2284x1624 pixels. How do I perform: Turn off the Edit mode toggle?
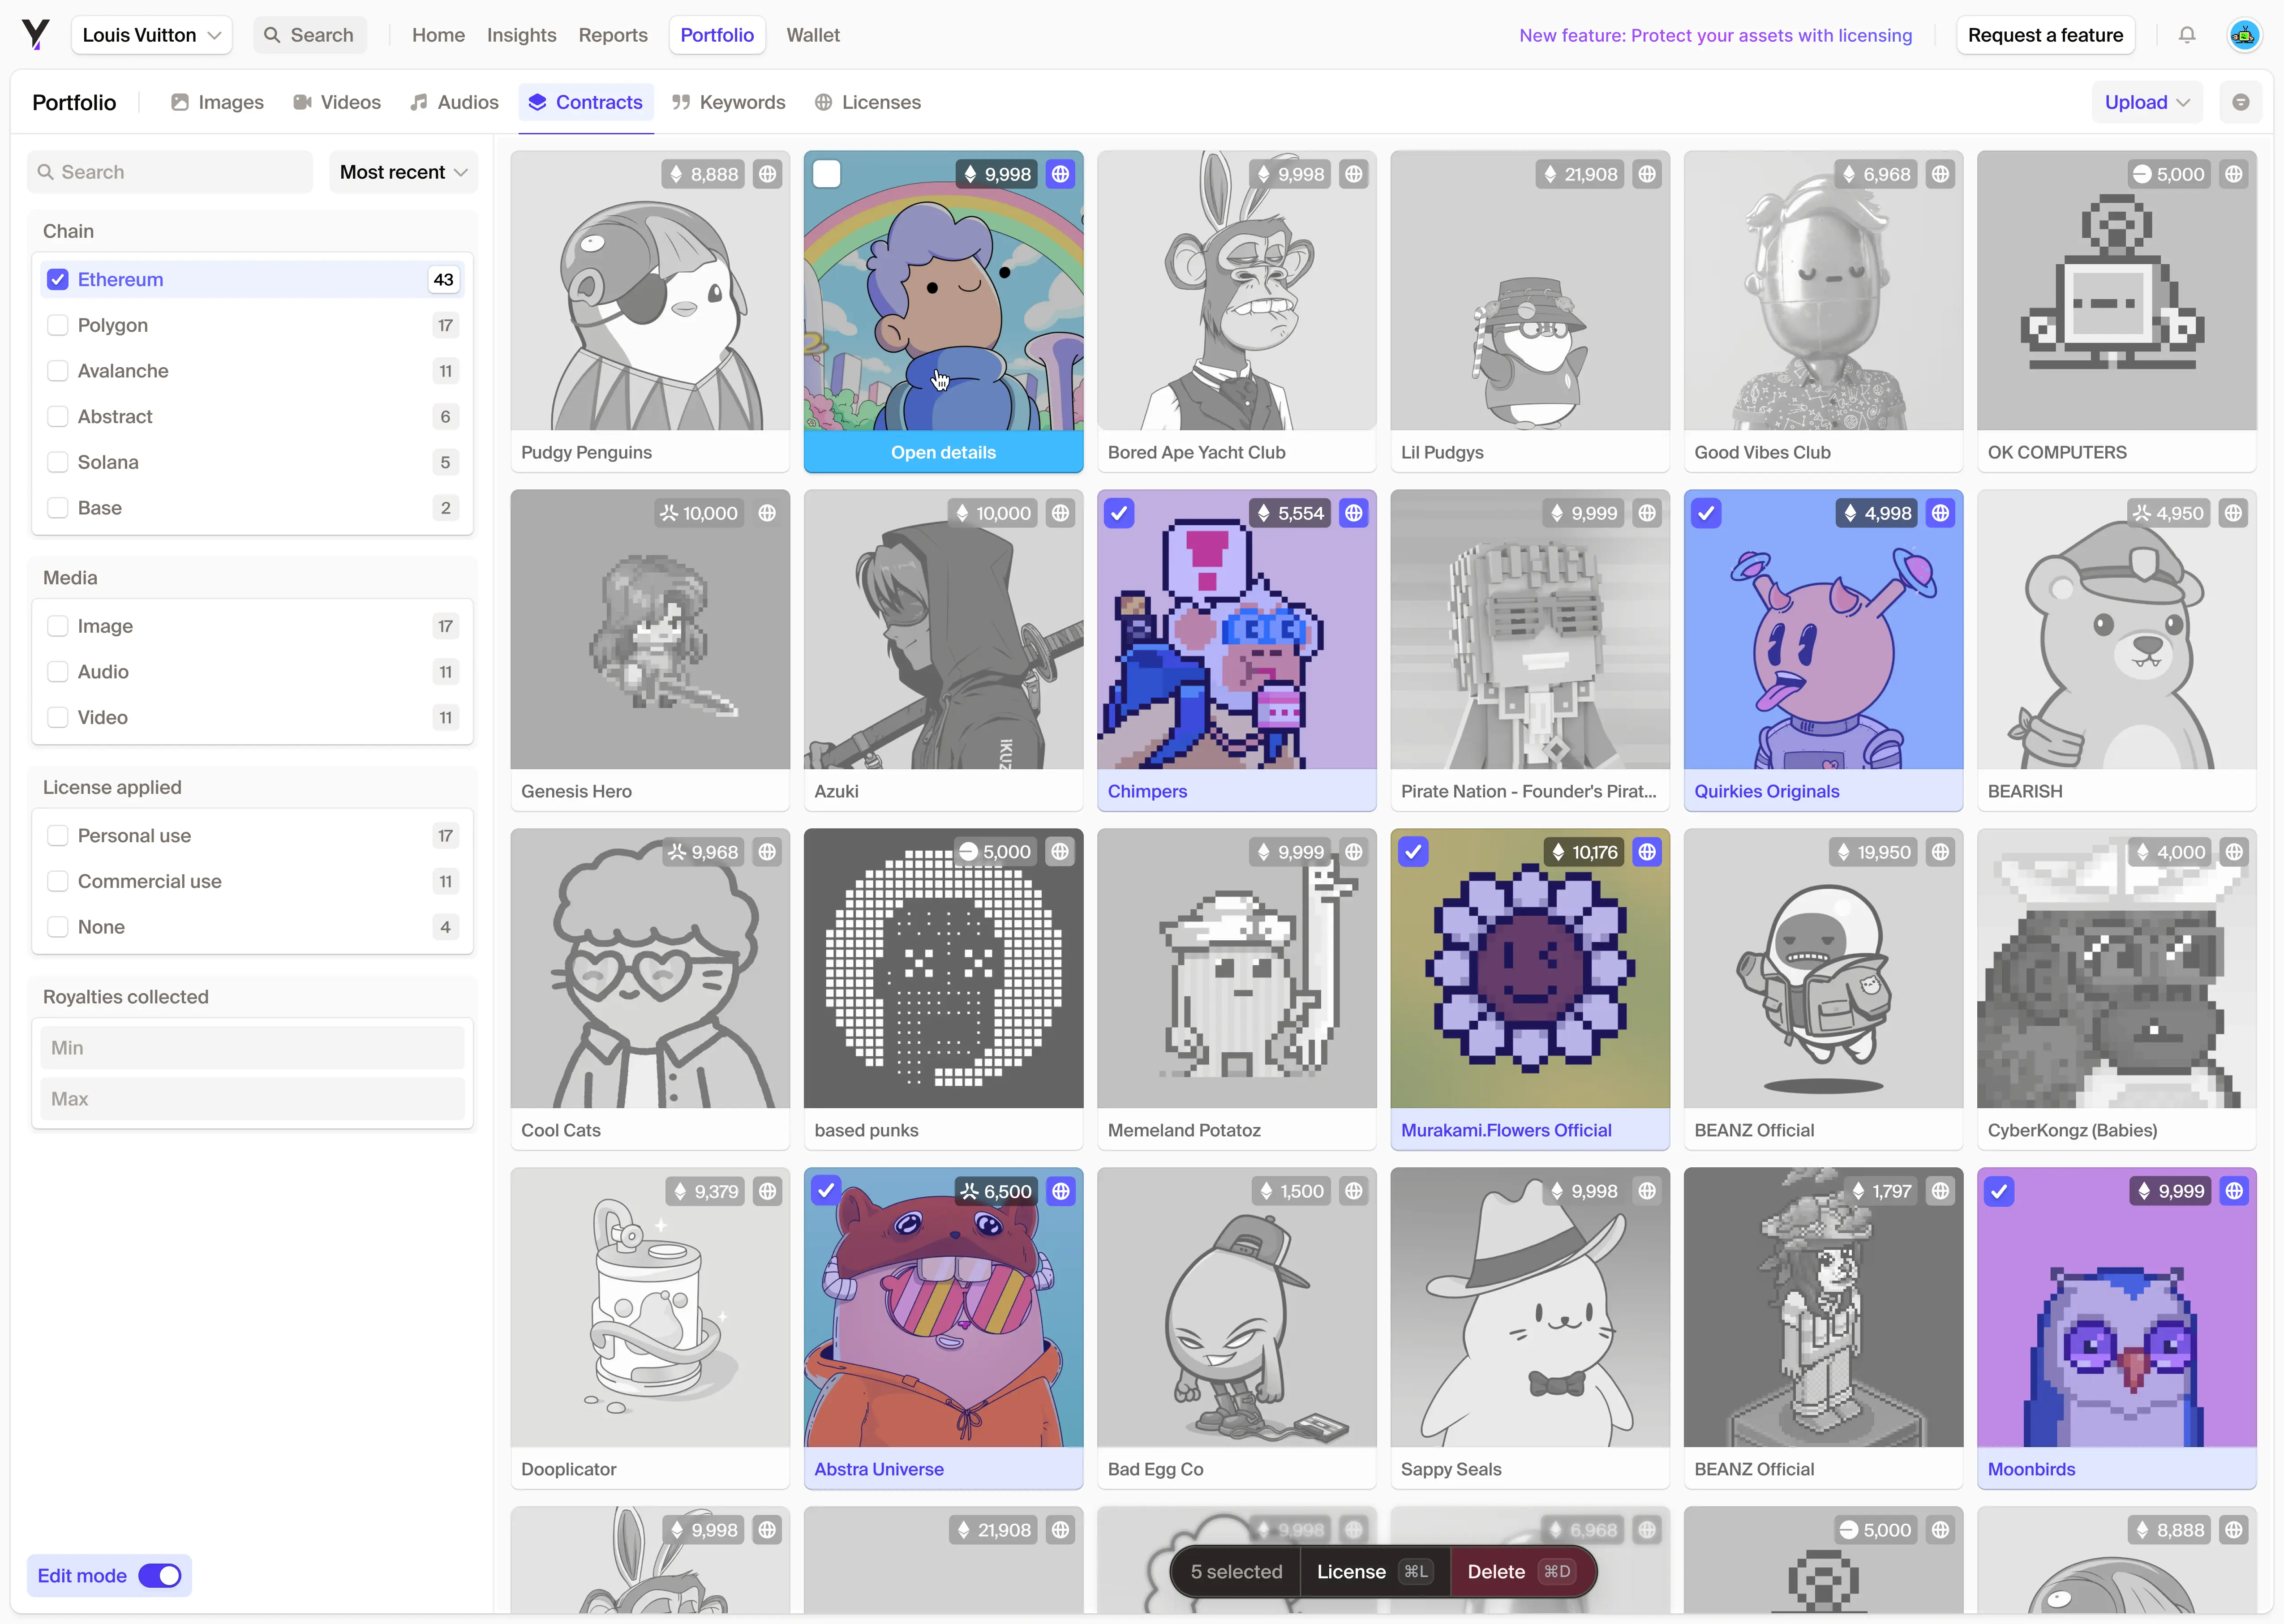[x=160, y=1576]
